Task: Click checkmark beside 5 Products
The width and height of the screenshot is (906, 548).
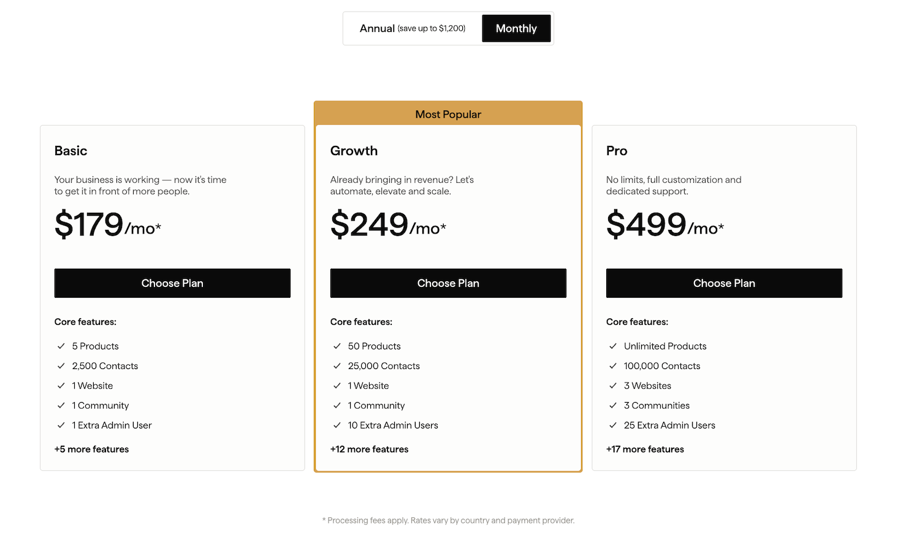Action: pos(61,346)
